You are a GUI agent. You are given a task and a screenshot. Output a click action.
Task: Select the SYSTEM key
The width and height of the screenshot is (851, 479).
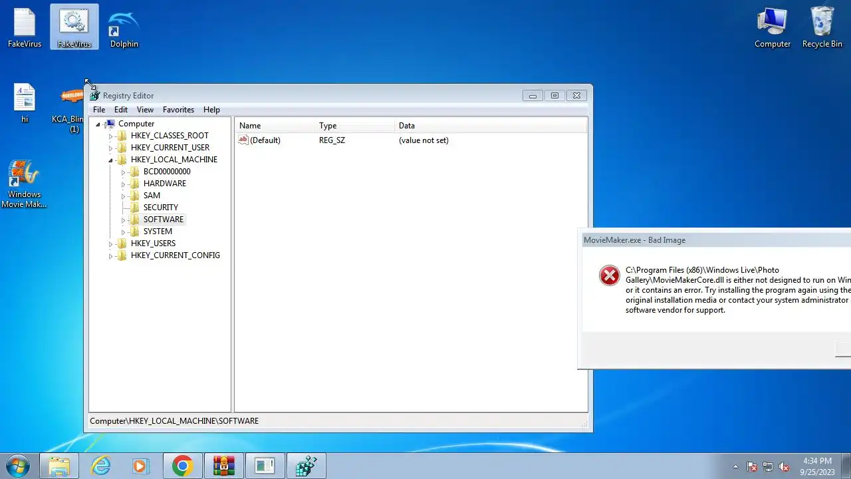[x=158, y=232]
